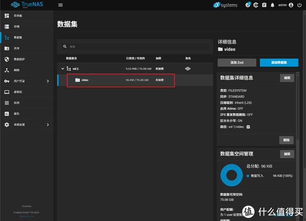306x221 pixels.
Task: Open the System Settings gear icon
Action: point(7,124)
